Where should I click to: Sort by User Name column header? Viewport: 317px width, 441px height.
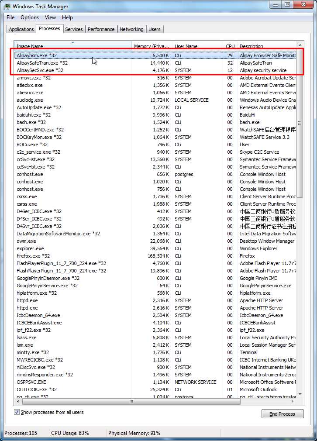tap(198, 46)
